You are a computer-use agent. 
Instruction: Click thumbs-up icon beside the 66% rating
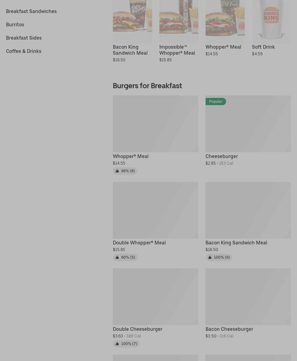tap(117, 171)
